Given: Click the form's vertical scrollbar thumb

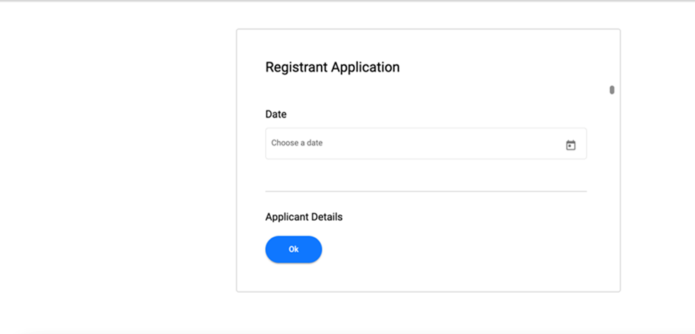Looking at the screenshot, I should [x=612, y=90].
